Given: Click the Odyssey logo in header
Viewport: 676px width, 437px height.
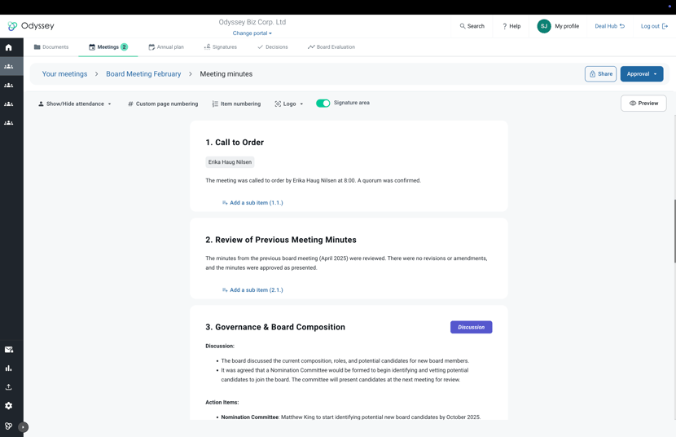Looking at the screenshot, I should pyautogui.click(x=31, y=26).
